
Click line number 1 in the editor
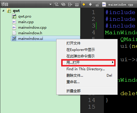pos(93,12)
